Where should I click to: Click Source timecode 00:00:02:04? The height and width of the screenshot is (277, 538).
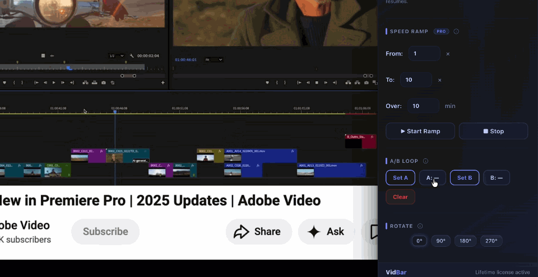[x=148, y=56]
